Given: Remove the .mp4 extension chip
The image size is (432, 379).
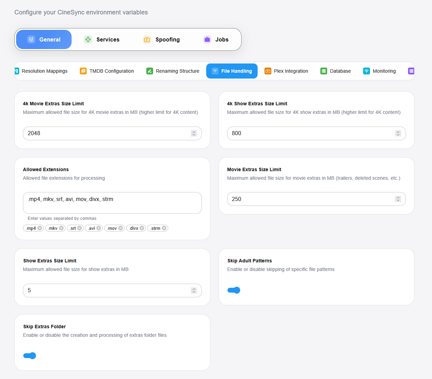Looking at the screenshot, I should (40, 228).
